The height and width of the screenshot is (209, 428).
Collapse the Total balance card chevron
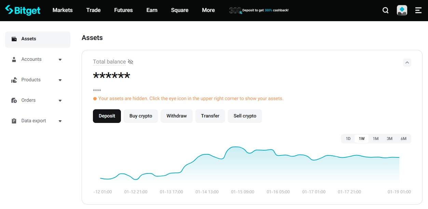[x=407, y=62]
